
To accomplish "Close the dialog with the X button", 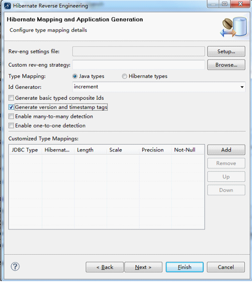I will 240,4.
